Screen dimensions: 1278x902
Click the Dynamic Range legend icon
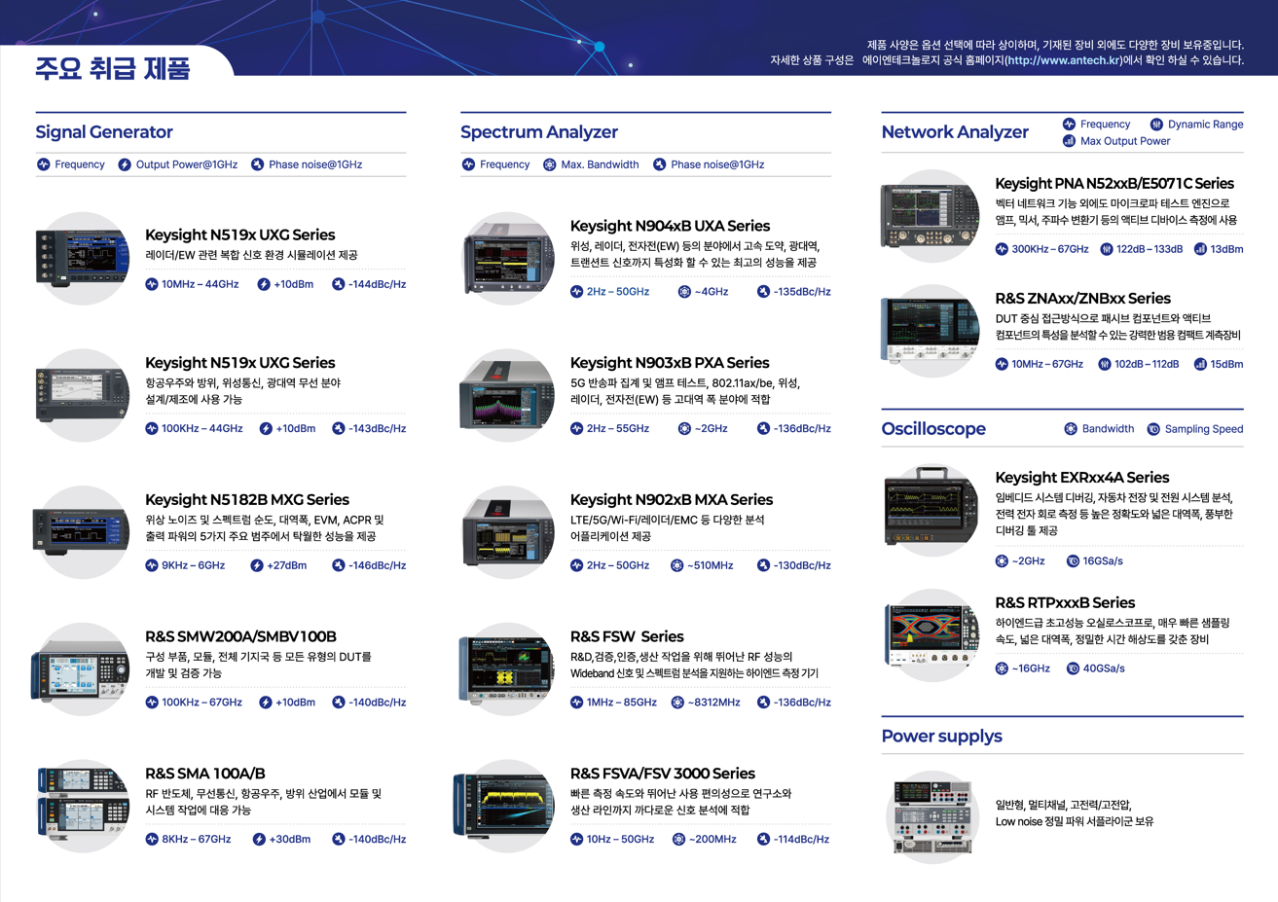click(x=1156, y=125)
